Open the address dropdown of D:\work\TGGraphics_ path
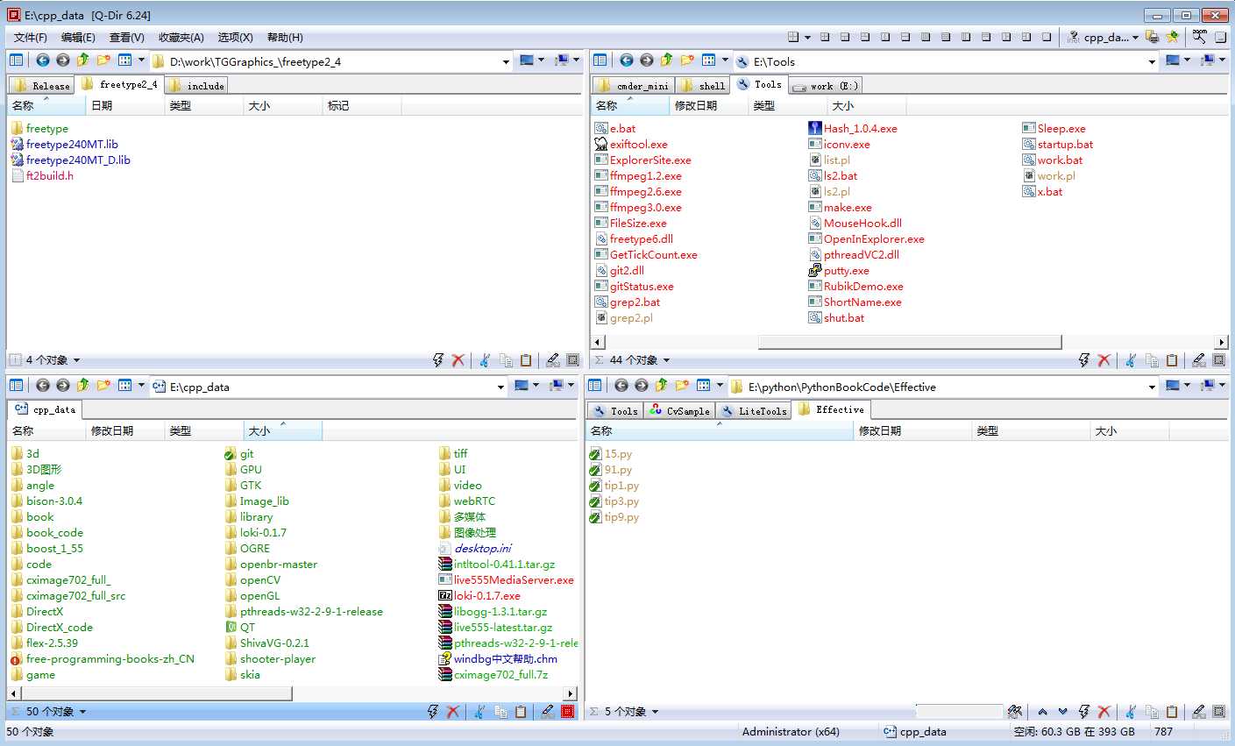Viewport: 1235px width, 746px height. point(506,61)
